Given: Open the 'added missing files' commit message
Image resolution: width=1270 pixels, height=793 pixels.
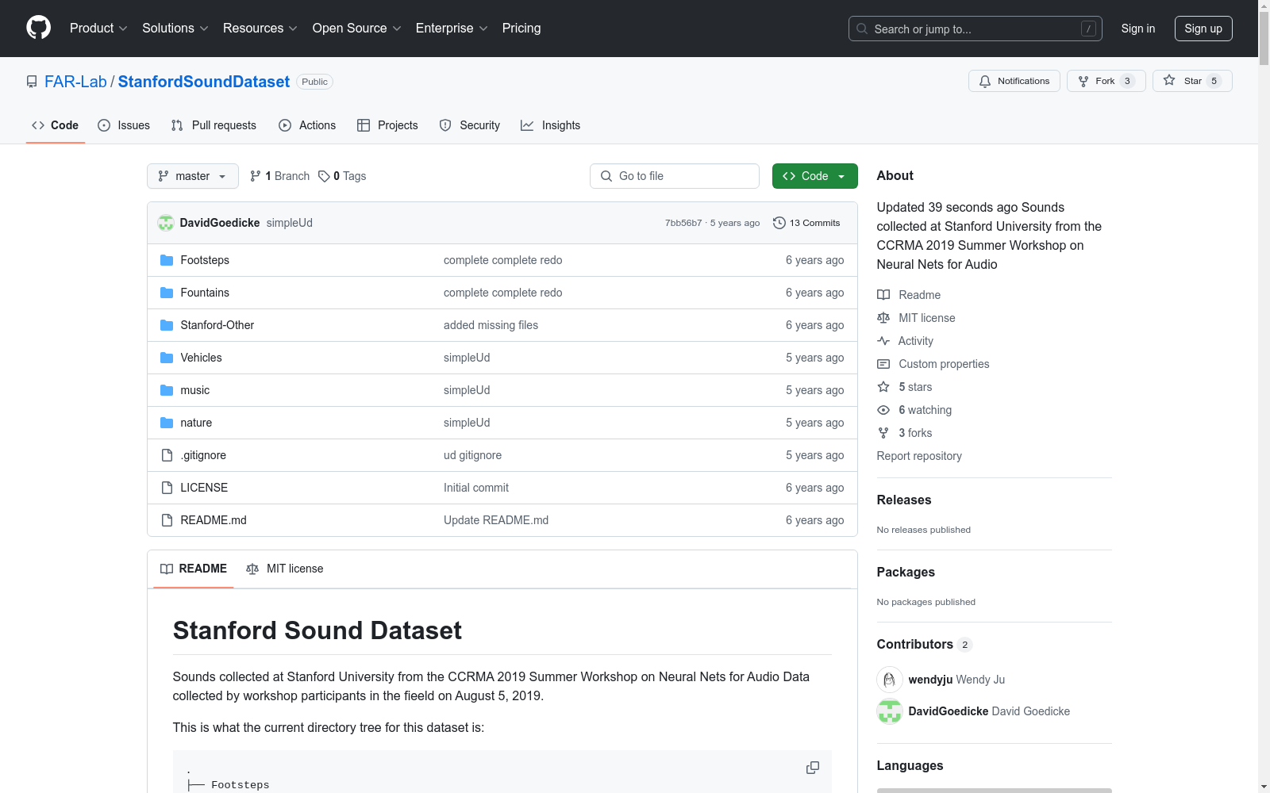Looking at the screenshot, I should pyautogui.click(x=491, y=325).
